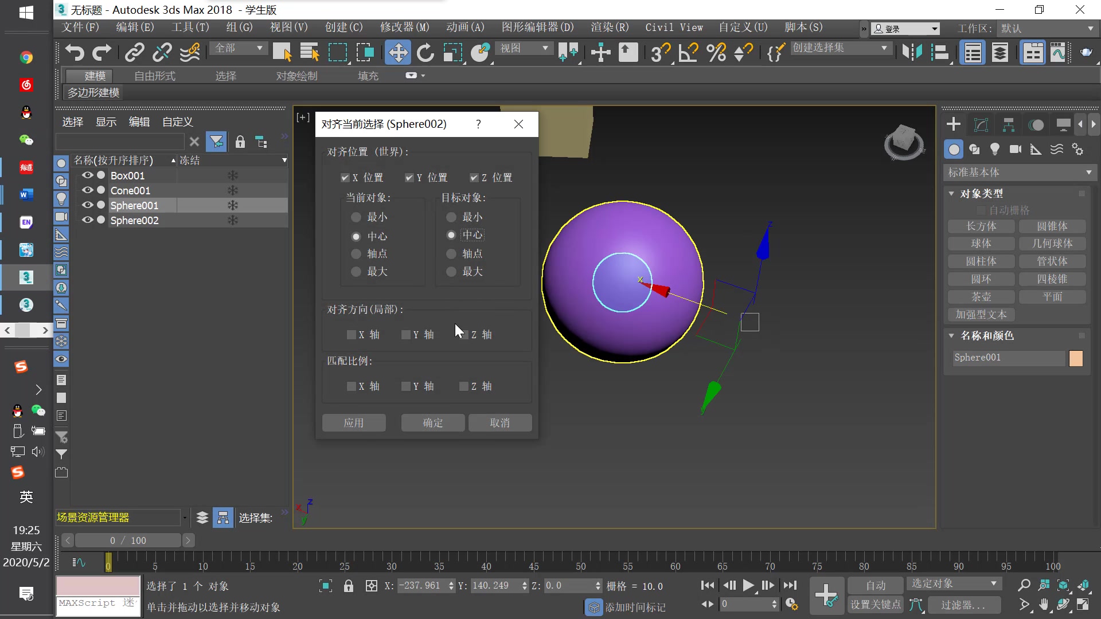Hide Cone001 using its eye icon
Image resolution: width=1101 pixels, height=619 pixels.
tap(87, 190)
